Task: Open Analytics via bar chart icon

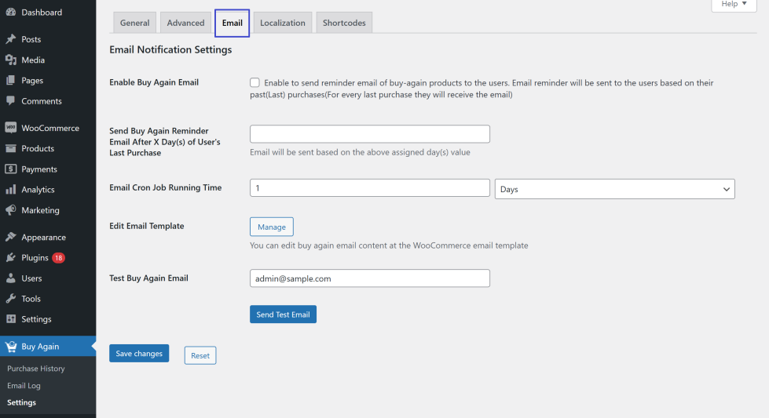Action: point(10,190)
